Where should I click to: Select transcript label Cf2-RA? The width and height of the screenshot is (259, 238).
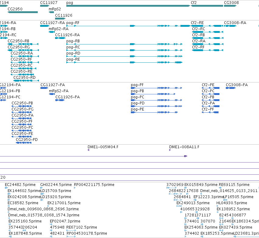[x=199, y=41]
